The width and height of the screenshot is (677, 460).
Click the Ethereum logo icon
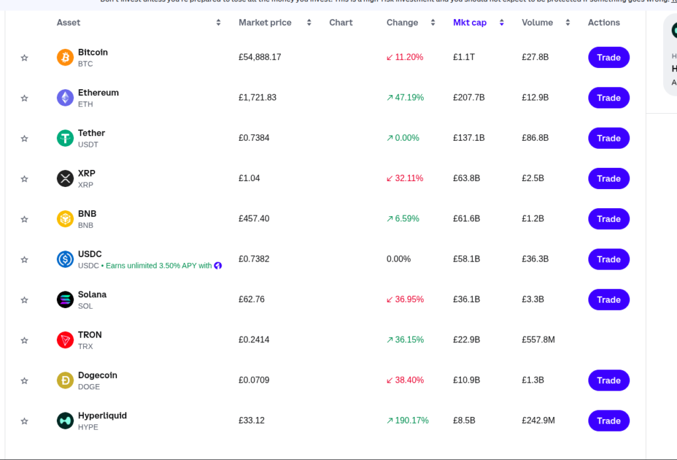coord(65,98)
